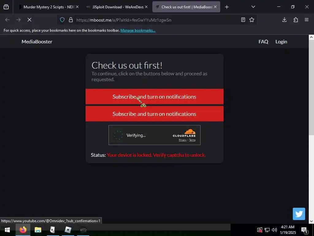Click the security alert tray icon

pos(259,230)
